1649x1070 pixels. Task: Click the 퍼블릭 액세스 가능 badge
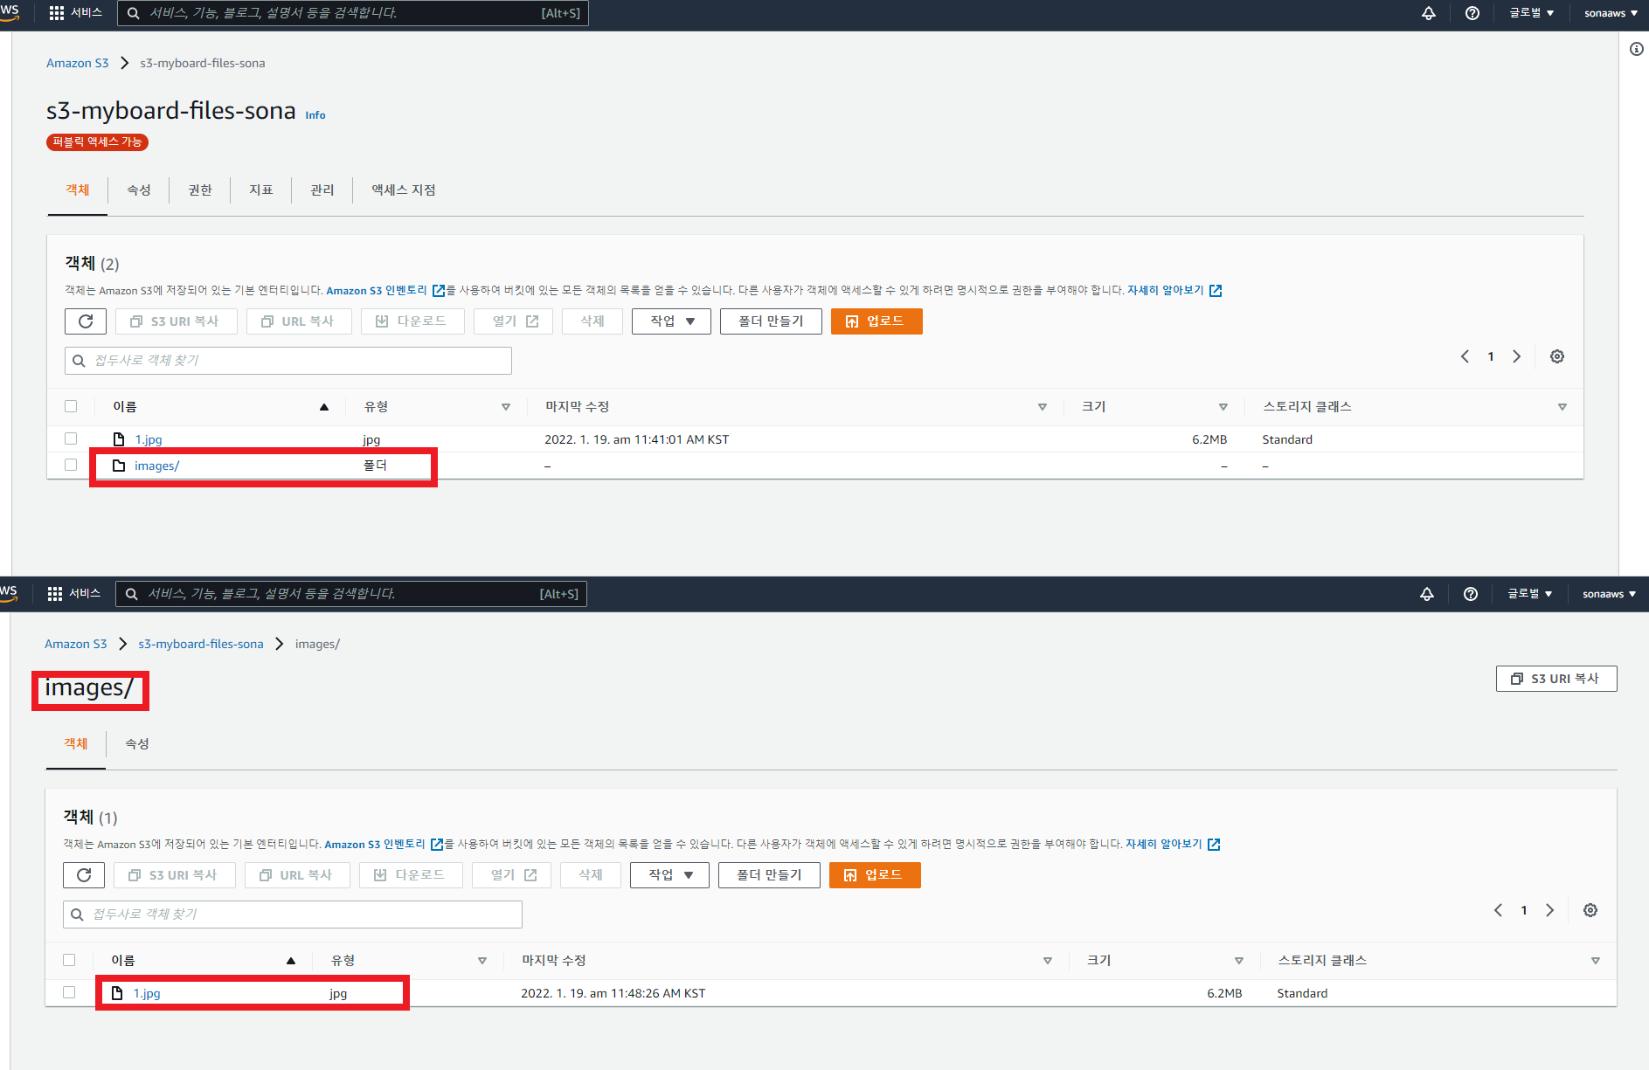click(x=97, y=142)
